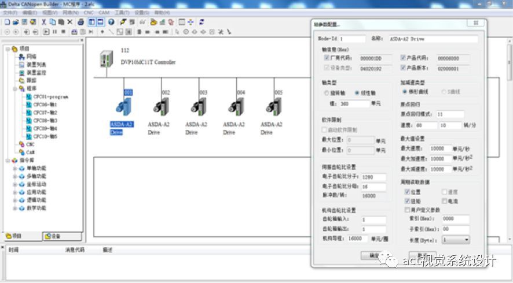Switch to the 设备 bottom tab
The width and height of the screenshot is (513, 283).
click(62, 236)
